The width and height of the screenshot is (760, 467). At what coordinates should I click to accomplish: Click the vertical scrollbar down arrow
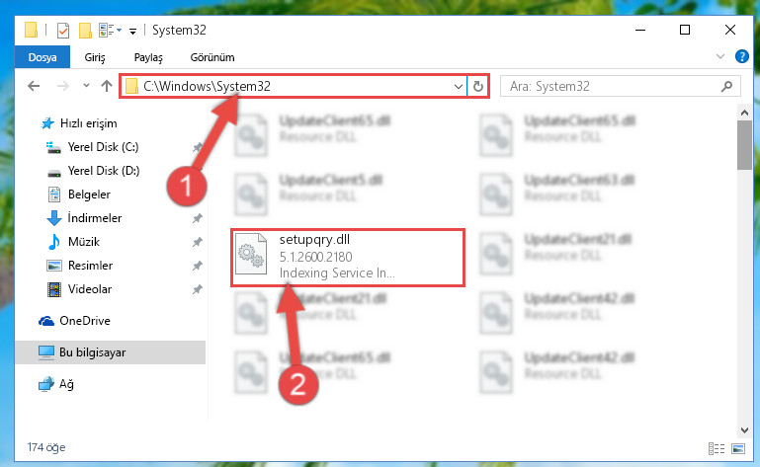[744, 430]
